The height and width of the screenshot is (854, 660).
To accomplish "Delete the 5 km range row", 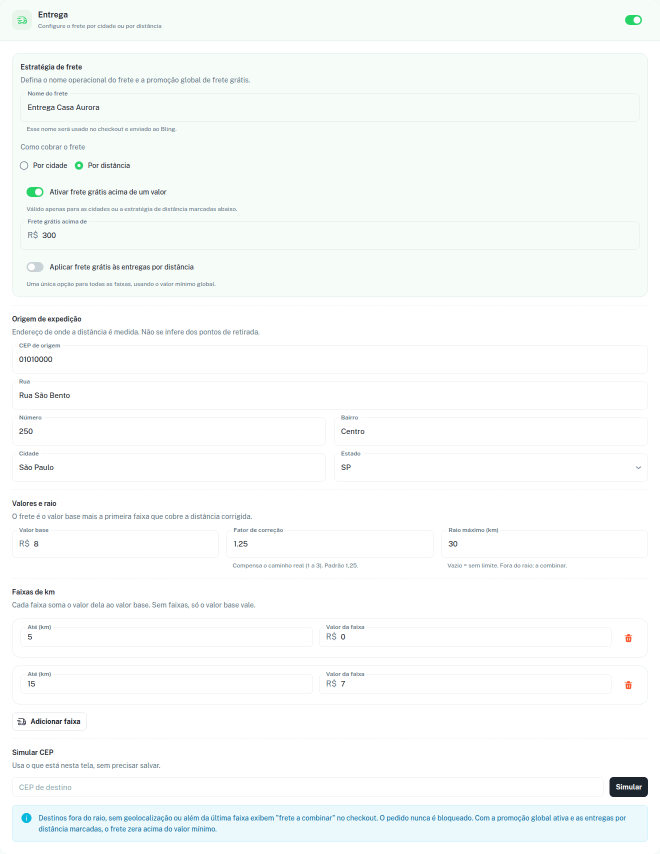I will pos(628,638).
